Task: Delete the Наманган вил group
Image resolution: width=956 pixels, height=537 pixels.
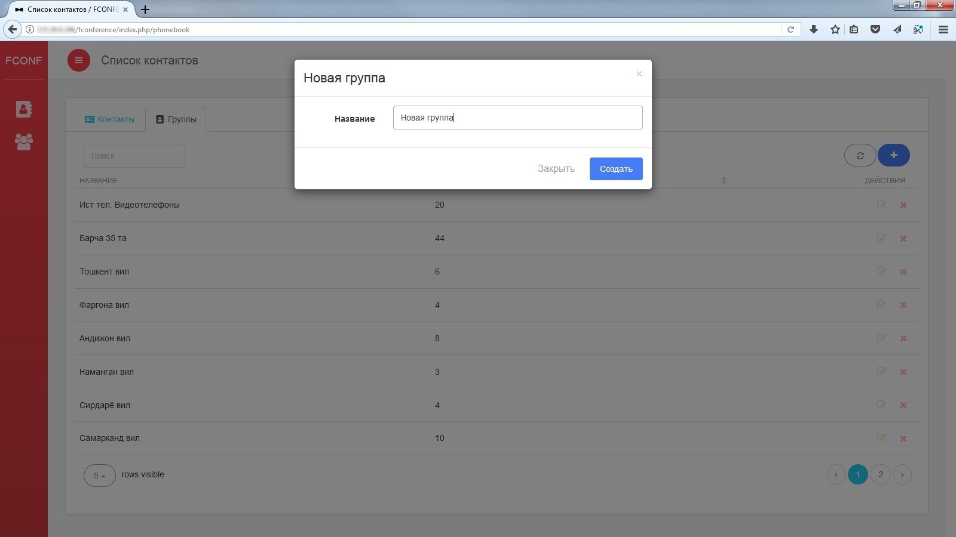Action: 903,372
